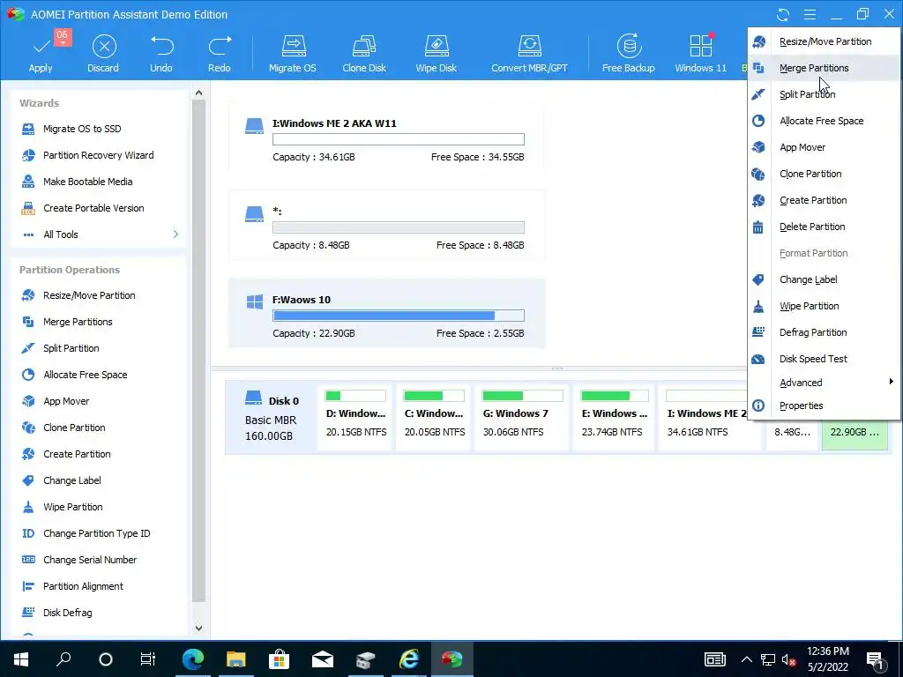Select D: Windows 20.15GB partition block

tap(355, 417)
